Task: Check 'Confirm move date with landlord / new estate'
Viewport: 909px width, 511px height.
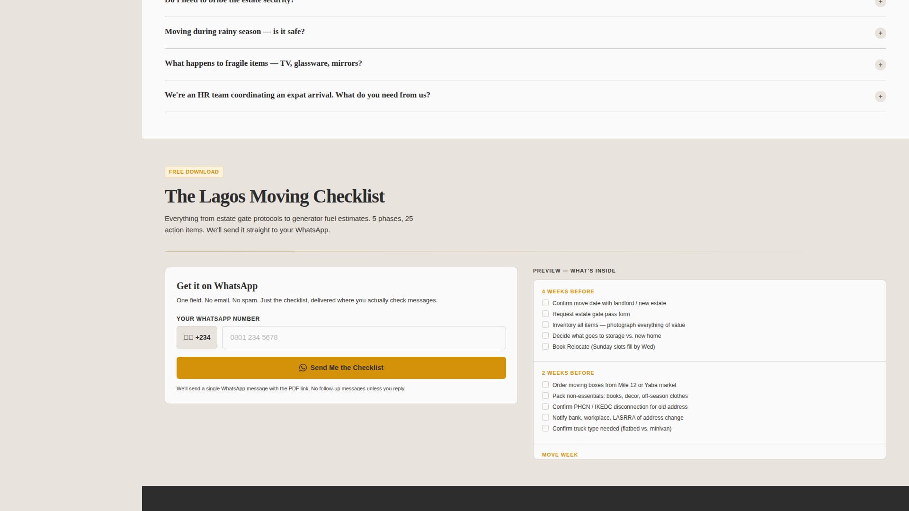Action: (x=545, y=303)
